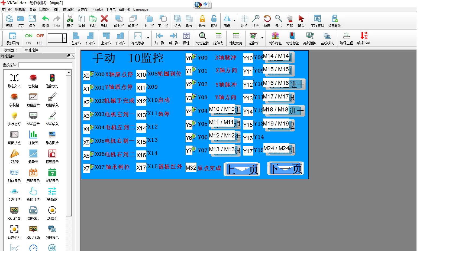Open the 下载(D) menu
The width and height of the screenshot is (452, 280).
pyautogui.click(x=97, y=9)
